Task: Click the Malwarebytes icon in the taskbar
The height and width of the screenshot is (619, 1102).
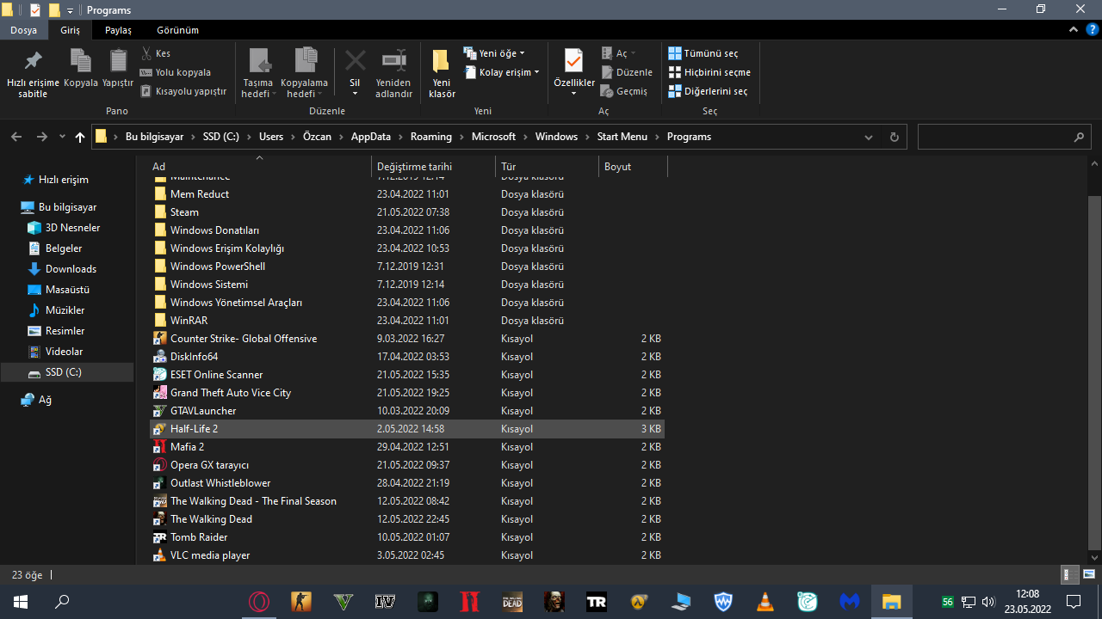Action: click(x=849, y=602)
